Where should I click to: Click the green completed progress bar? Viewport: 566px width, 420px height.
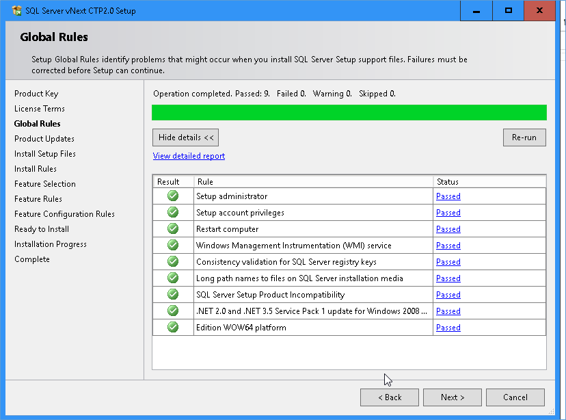(349, 112)
